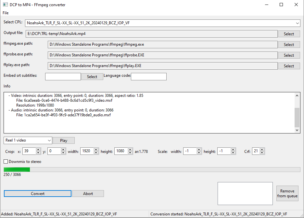Click the Info box scrollbar thumb
Image resolution: width=304 pixels, height=218 pixels.
coord(297,118)
